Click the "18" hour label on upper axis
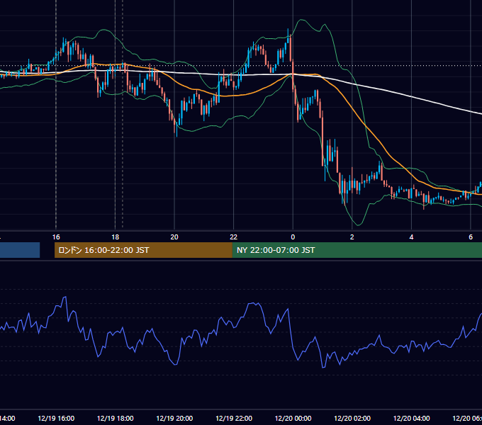This screenshot has height=425, width=482. (116, 237)
